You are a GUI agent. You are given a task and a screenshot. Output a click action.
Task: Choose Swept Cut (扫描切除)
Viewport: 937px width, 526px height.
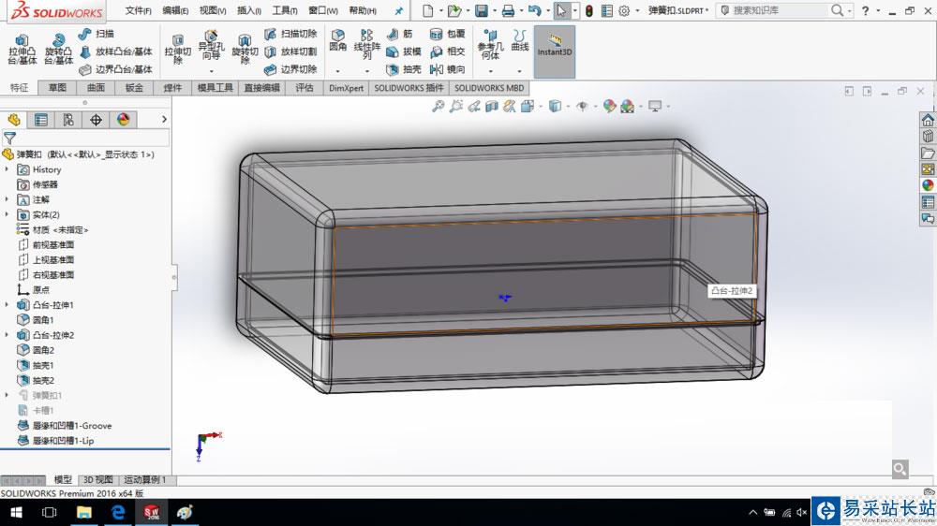[290, 34]
